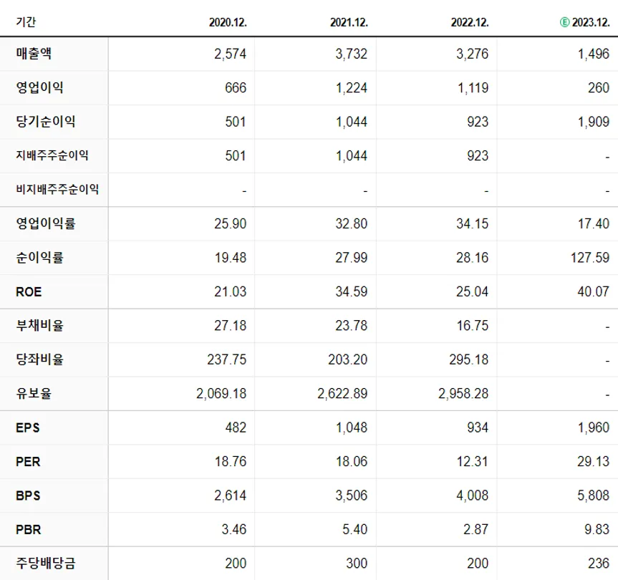Click the 당좌비율 value 295.18

468,359
